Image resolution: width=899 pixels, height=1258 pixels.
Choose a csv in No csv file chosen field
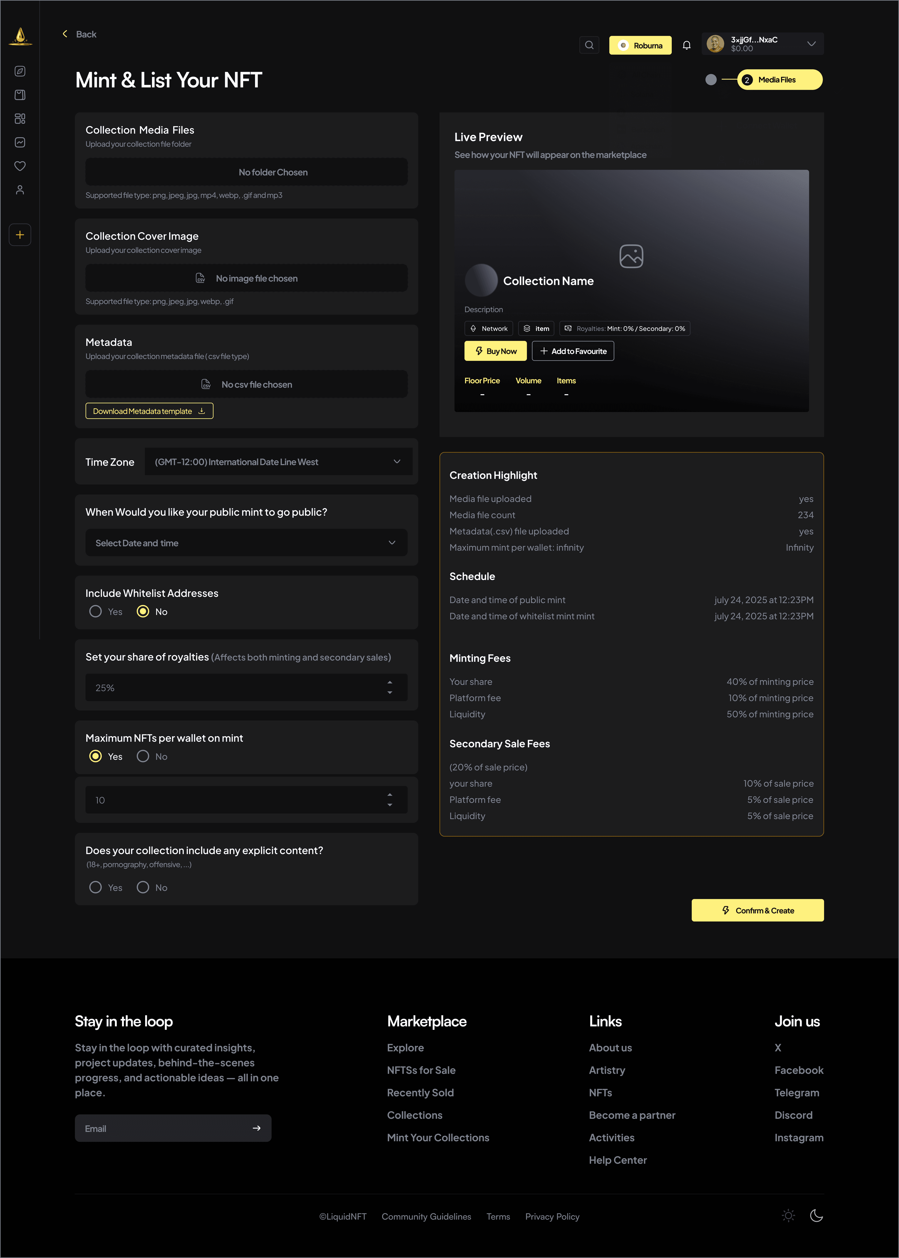(246, 384)
